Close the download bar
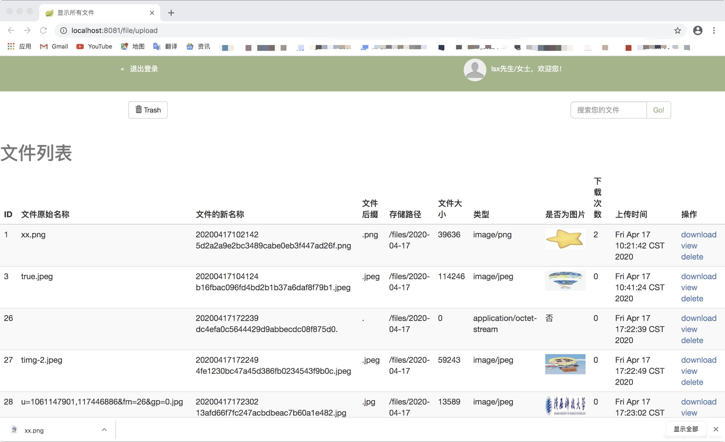Viewport: 725px width, 442px height. click(x=716, y=429)
